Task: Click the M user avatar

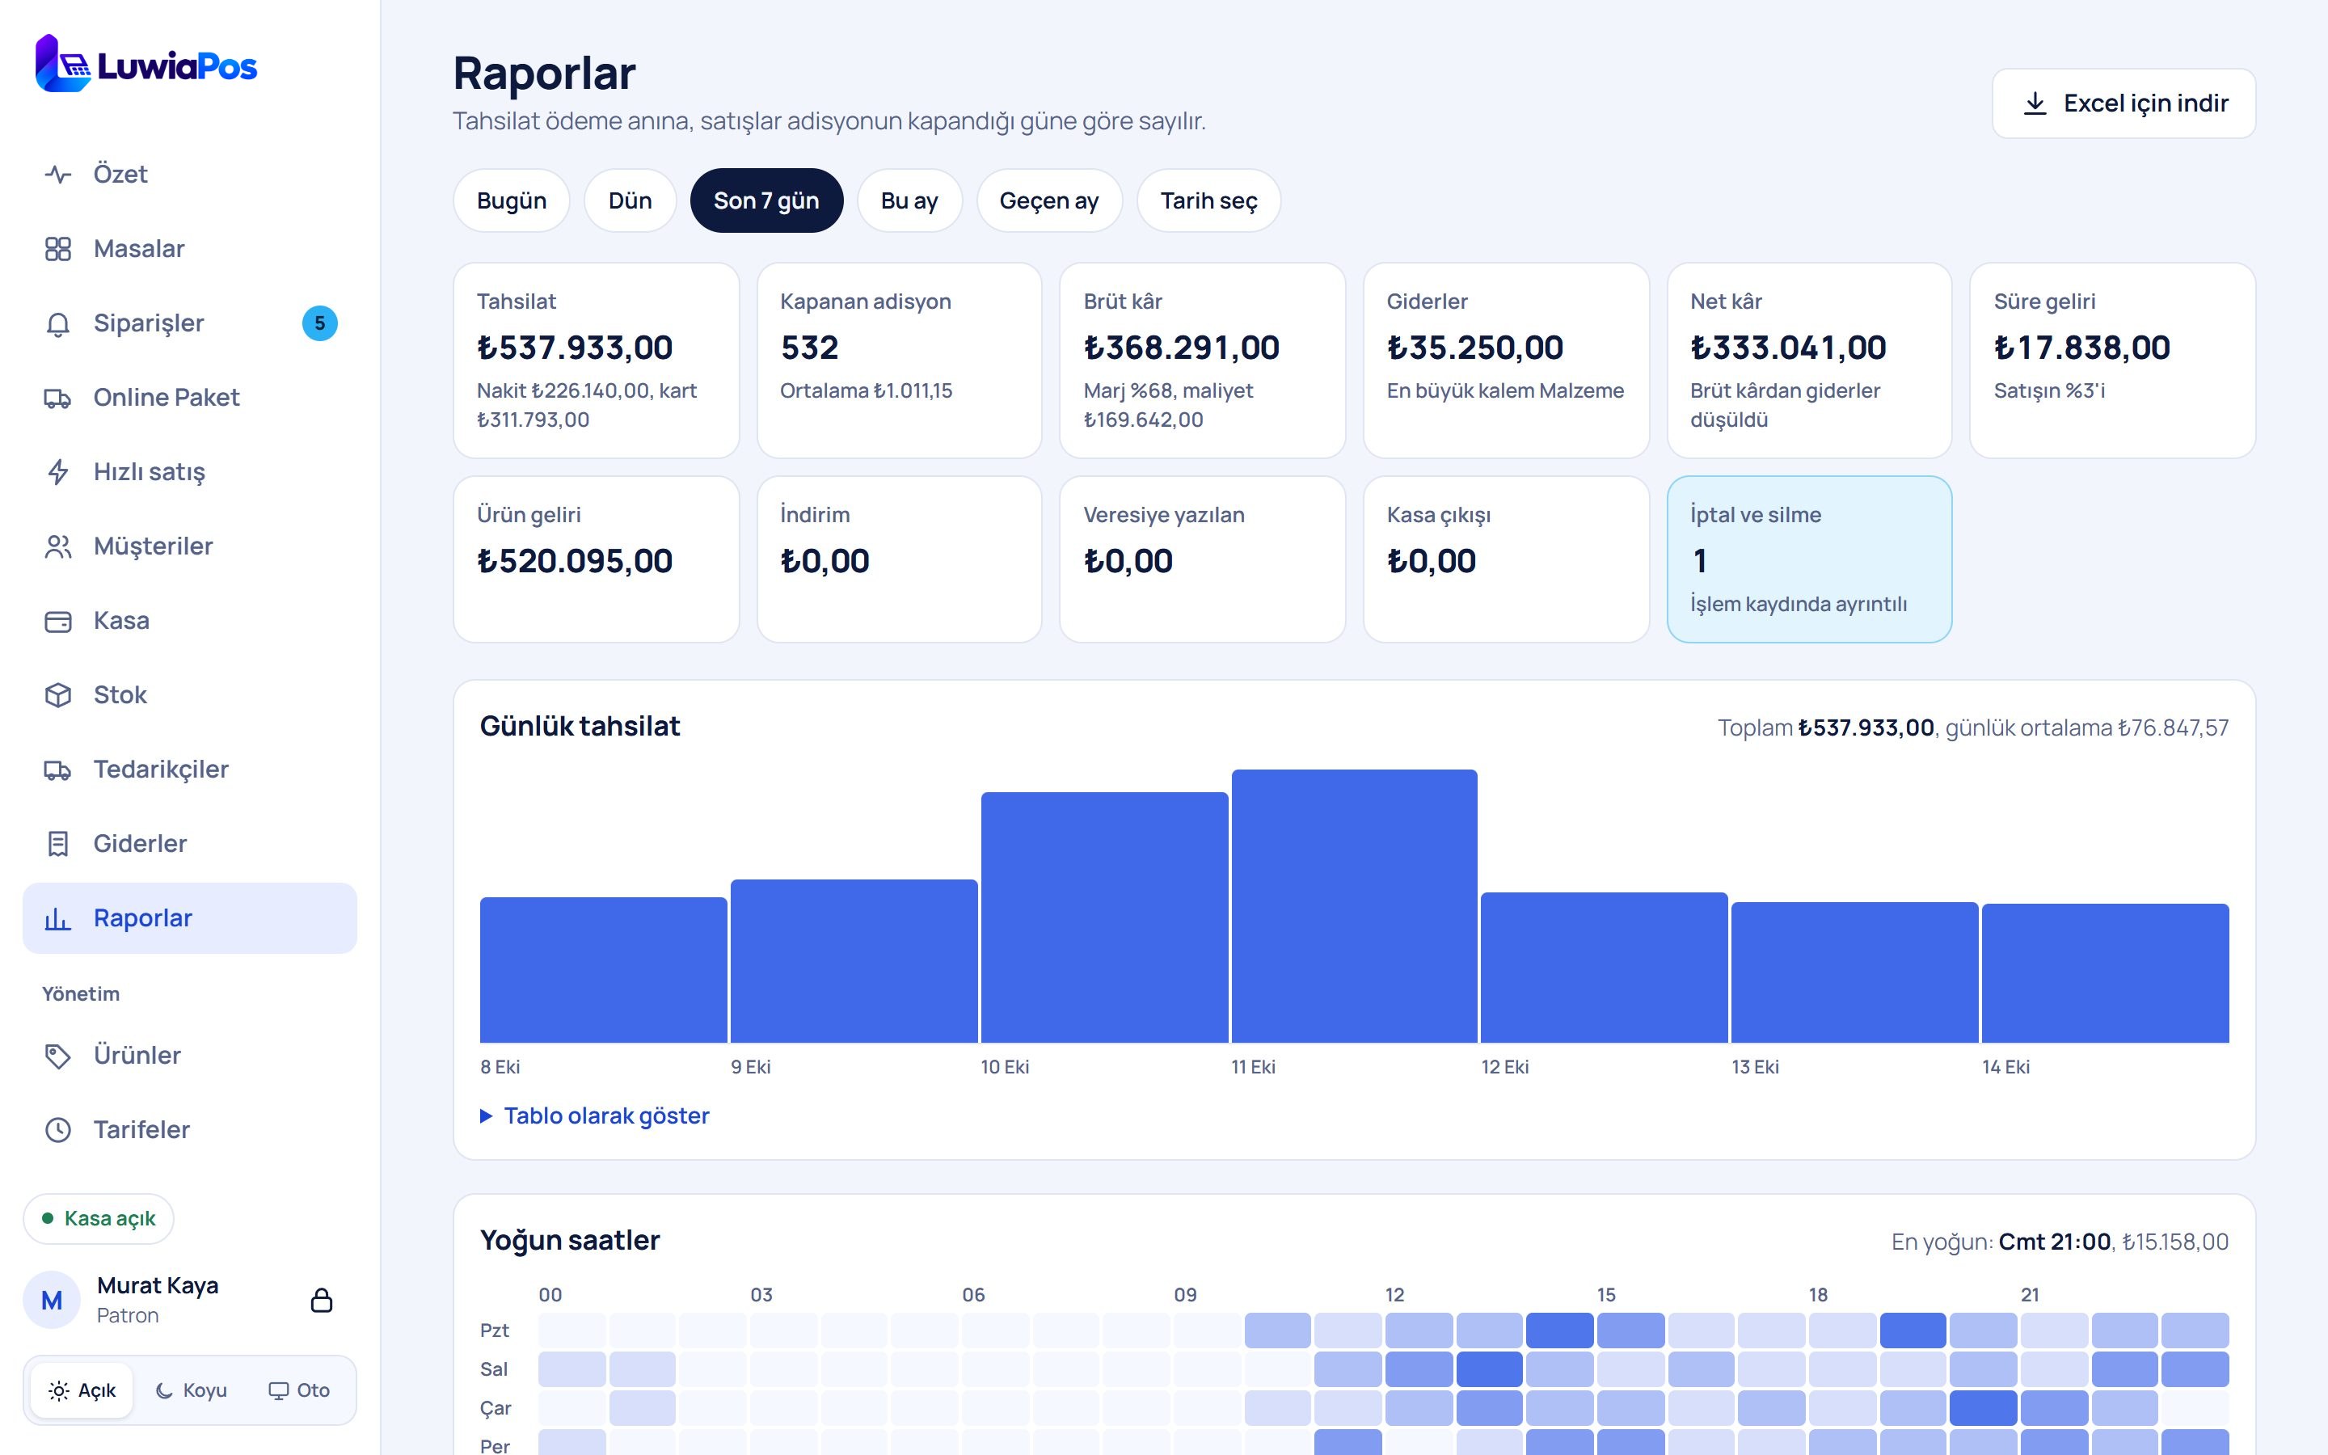Action: point(51,1300)
